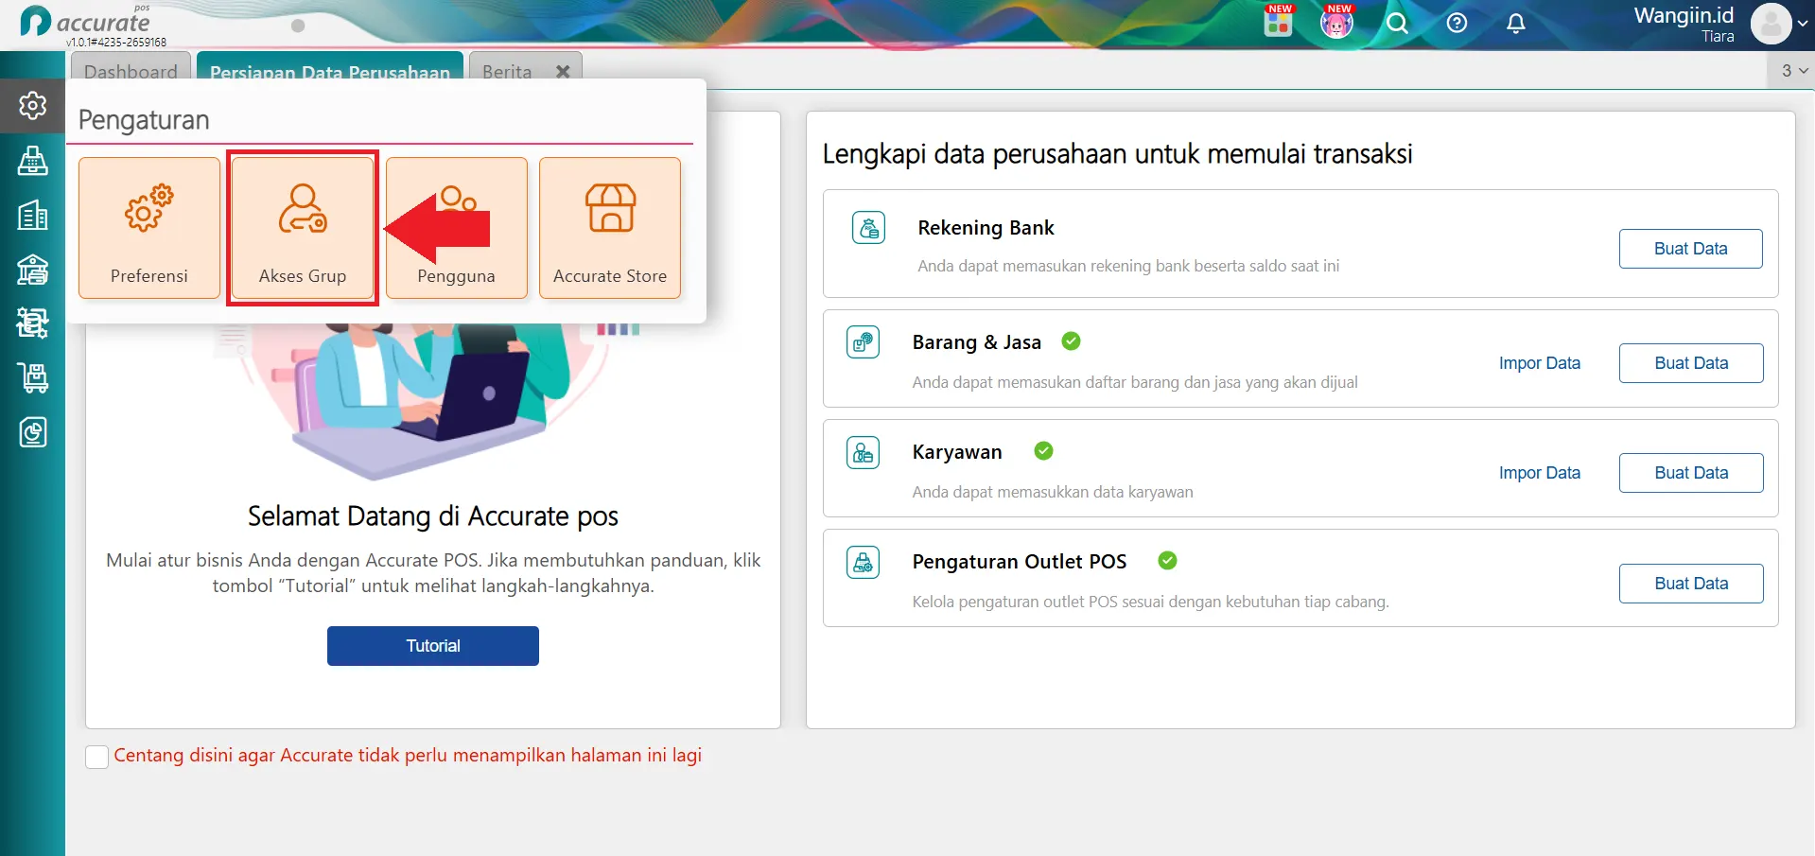Click the Lengkapi data perusahaan heading
Viewport: 1815px width, 856px height.
(1117, 154)
